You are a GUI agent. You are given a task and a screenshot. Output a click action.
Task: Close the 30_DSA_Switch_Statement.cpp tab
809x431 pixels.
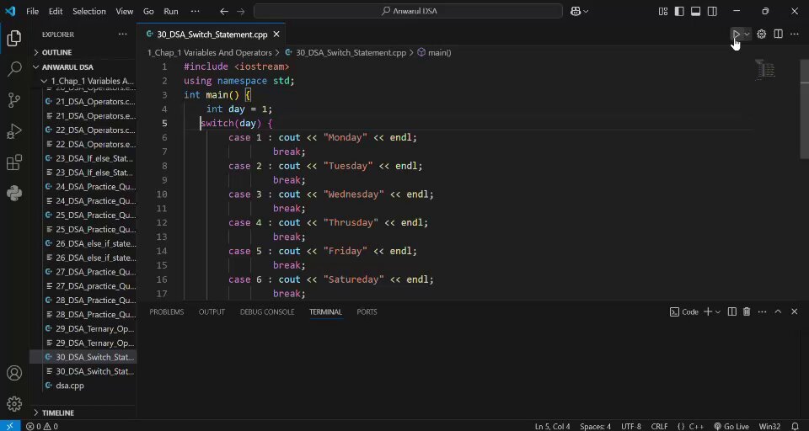[x=276, y=34]
